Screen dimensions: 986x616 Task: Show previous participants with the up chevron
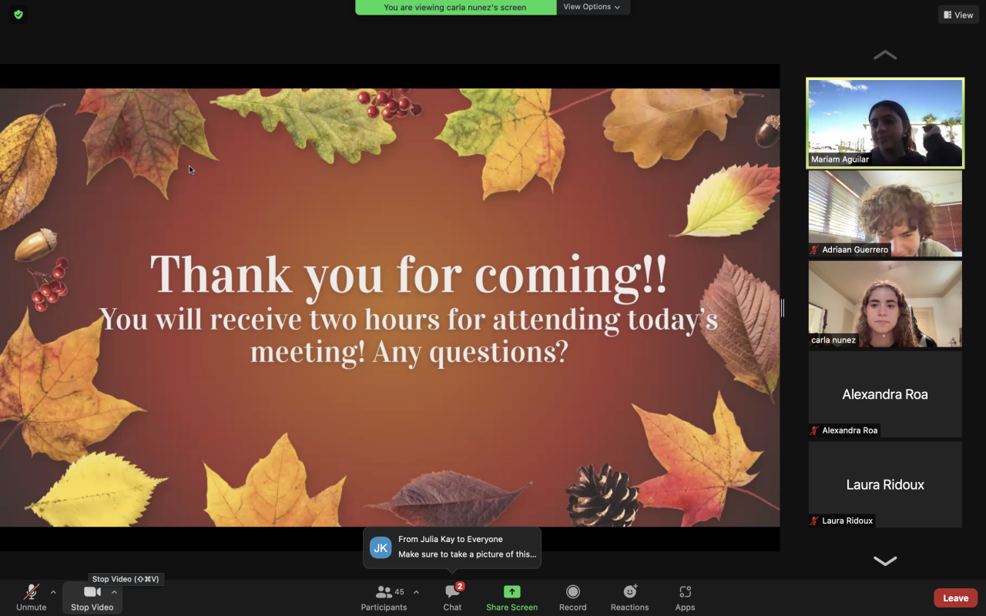[885, 55]
